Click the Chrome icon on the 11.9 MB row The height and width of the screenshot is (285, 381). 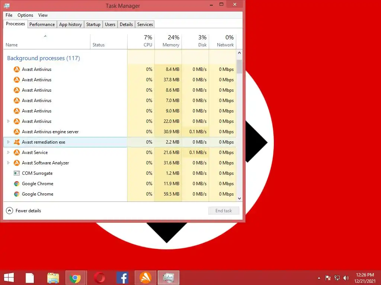point(16,184)
